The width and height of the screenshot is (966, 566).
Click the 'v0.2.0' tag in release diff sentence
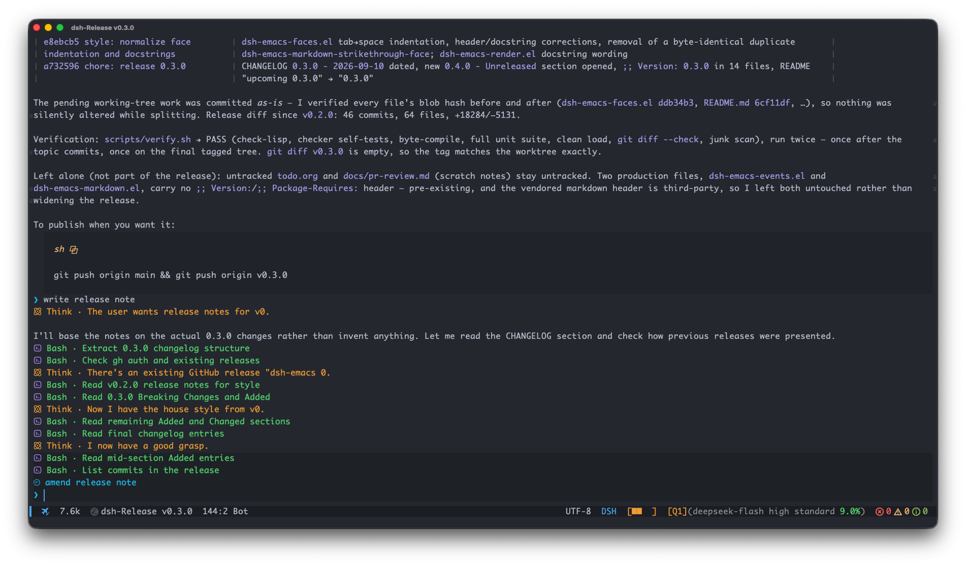pos(317,115)
